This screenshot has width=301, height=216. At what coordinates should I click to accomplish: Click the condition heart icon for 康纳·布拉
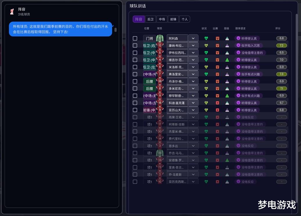[x=206, y=45]
